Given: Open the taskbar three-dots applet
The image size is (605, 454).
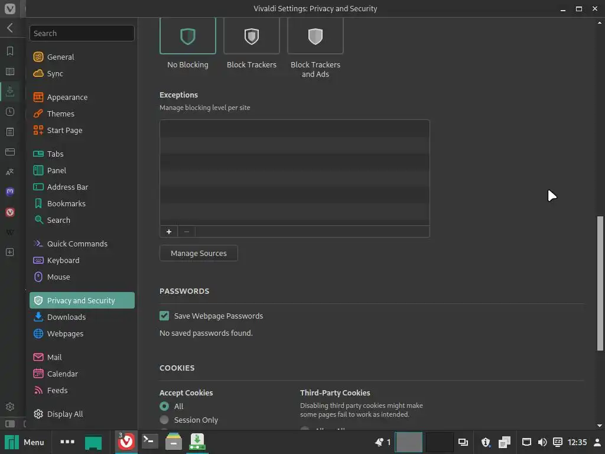Looking at the screenshot, I should coord(67,442).
